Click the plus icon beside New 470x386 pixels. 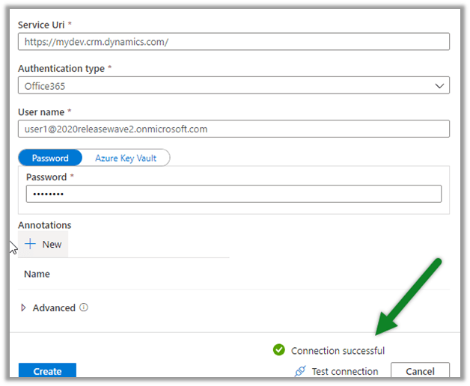coord(31,244)
